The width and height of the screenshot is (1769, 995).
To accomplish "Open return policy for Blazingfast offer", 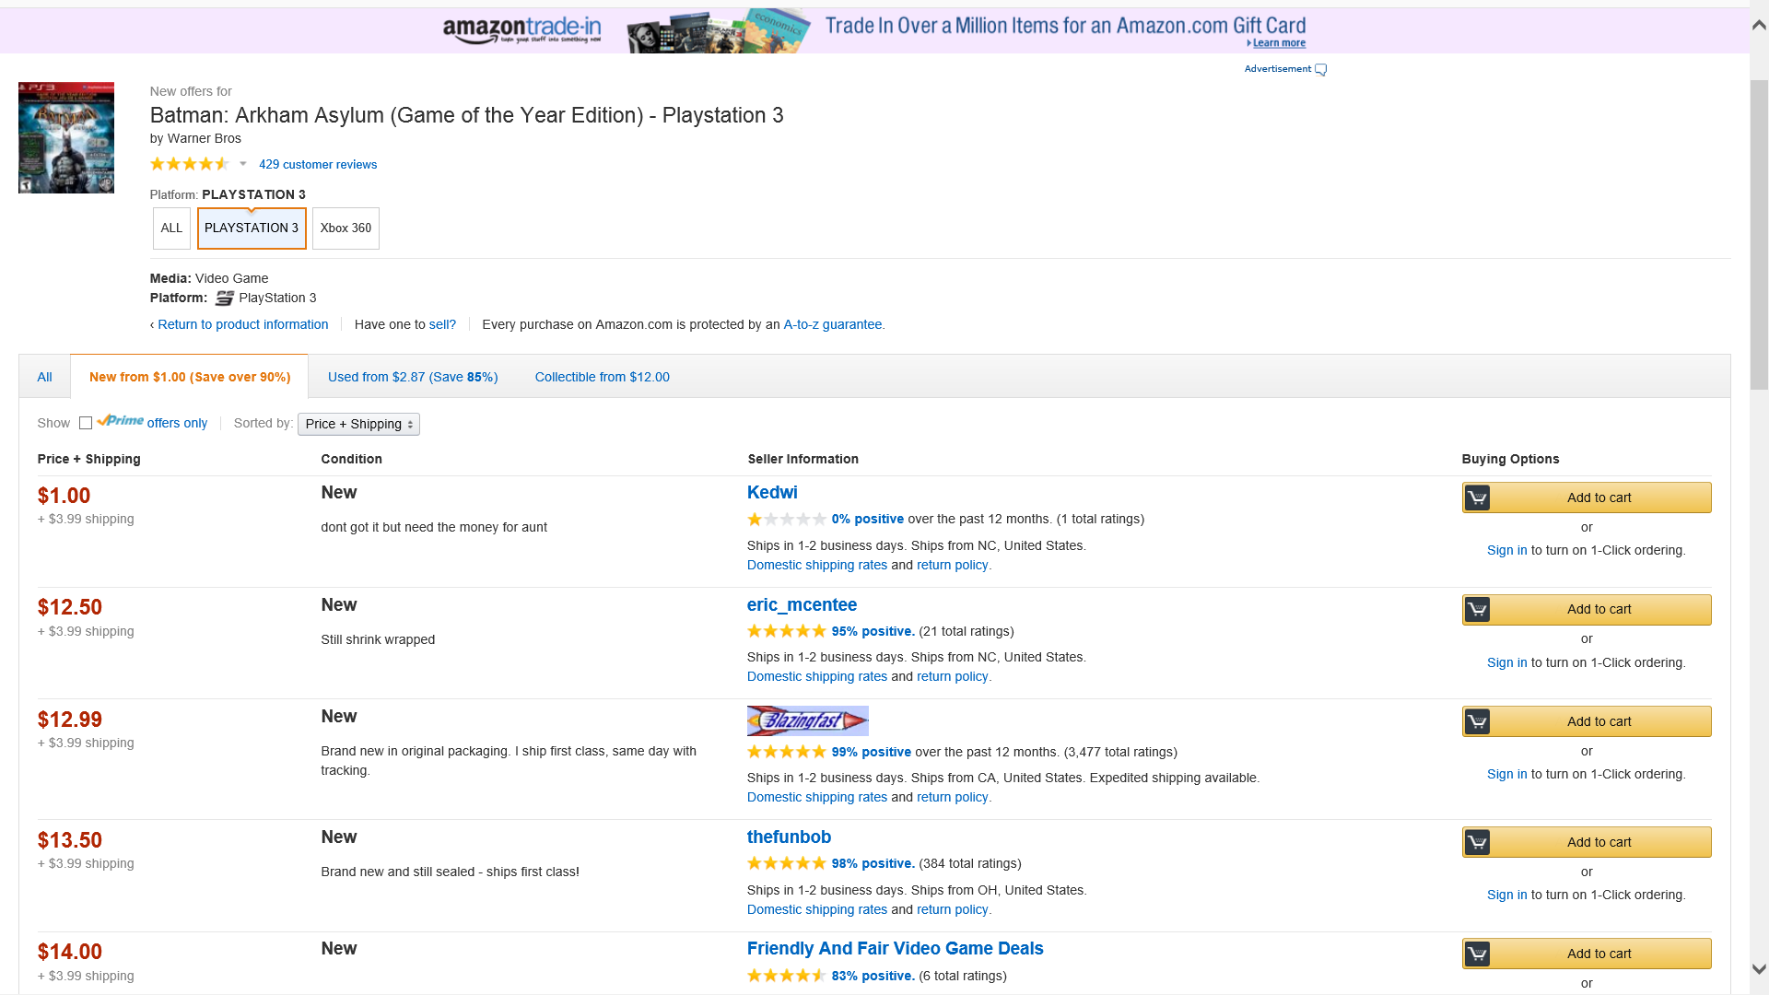I will [x=953, y=797].
